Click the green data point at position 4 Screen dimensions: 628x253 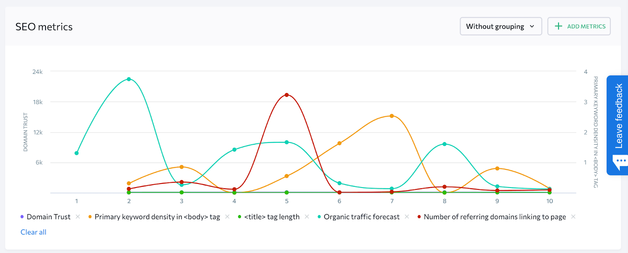(234, 192)
